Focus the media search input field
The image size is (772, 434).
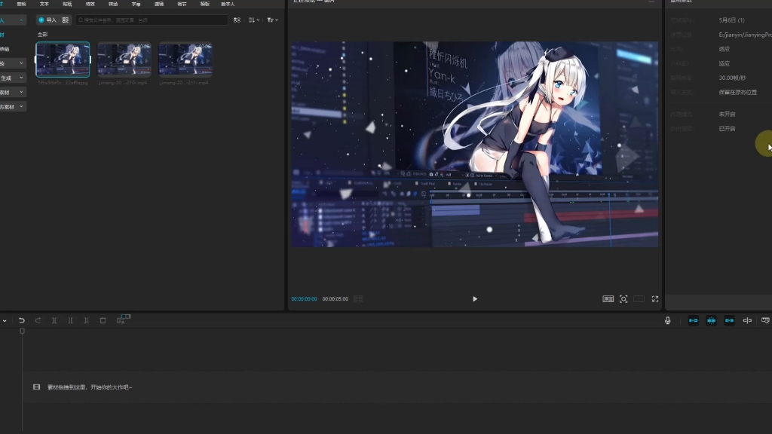point(152,20)
